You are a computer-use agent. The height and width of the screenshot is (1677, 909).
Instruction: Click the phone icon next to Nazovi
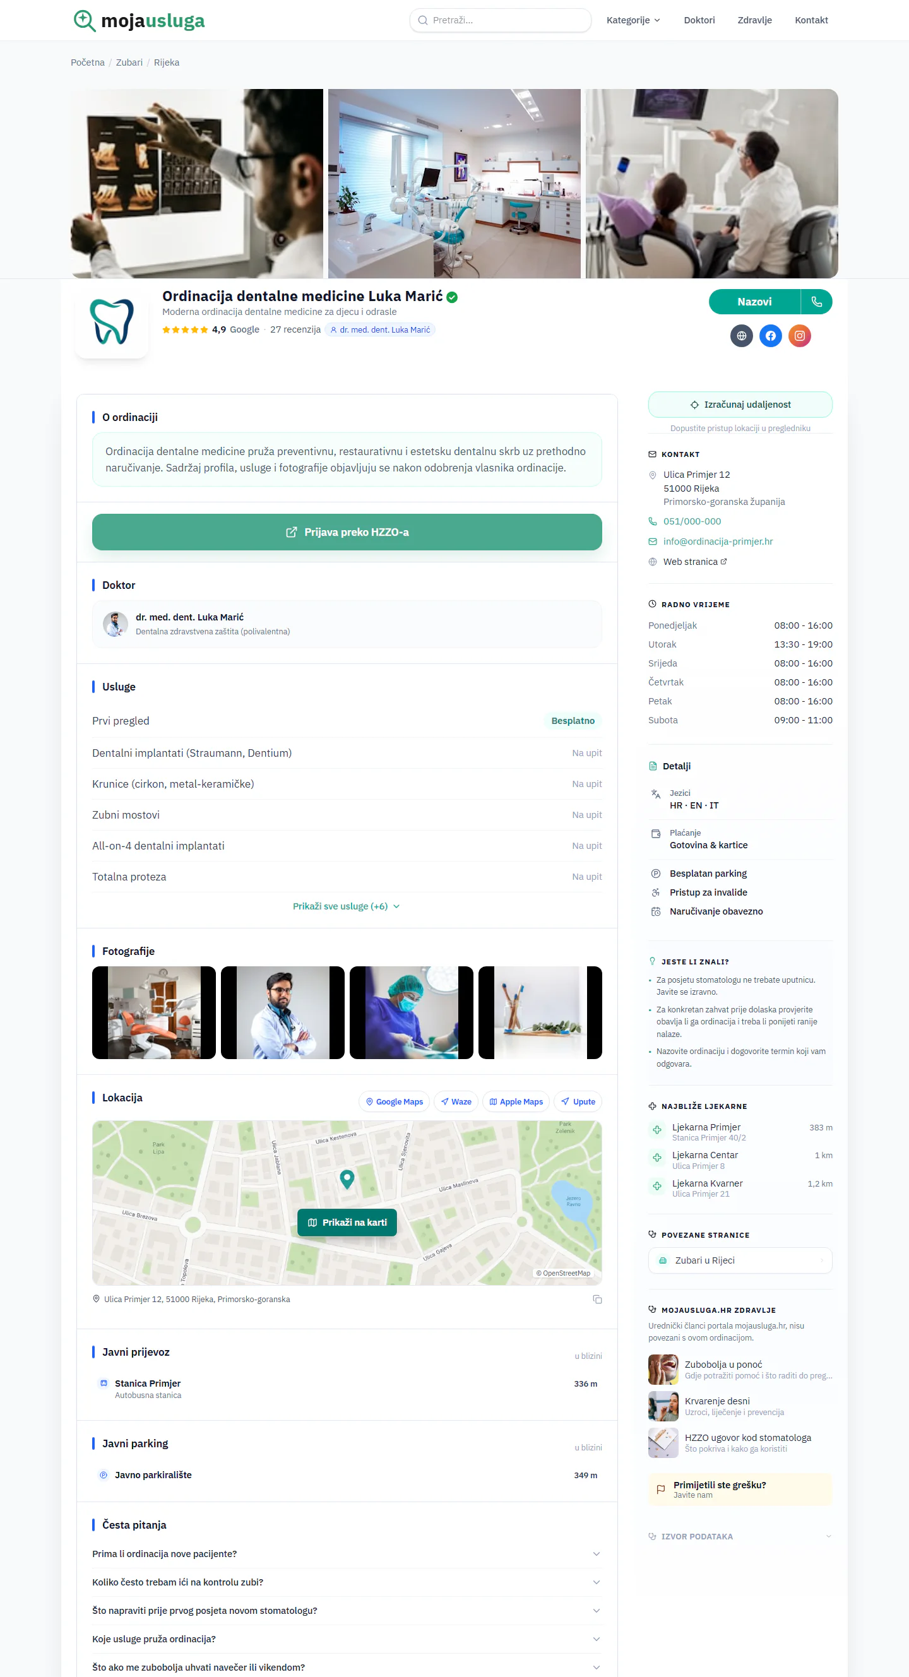pos(817,302)
